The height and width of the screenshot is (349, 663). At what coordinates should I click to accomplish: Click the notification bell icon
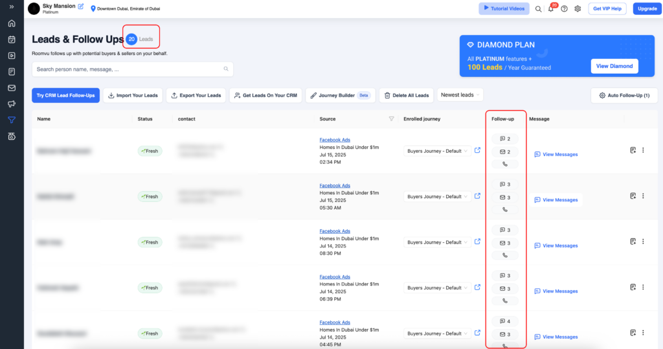pyautogui.click(x=551, y=9)
